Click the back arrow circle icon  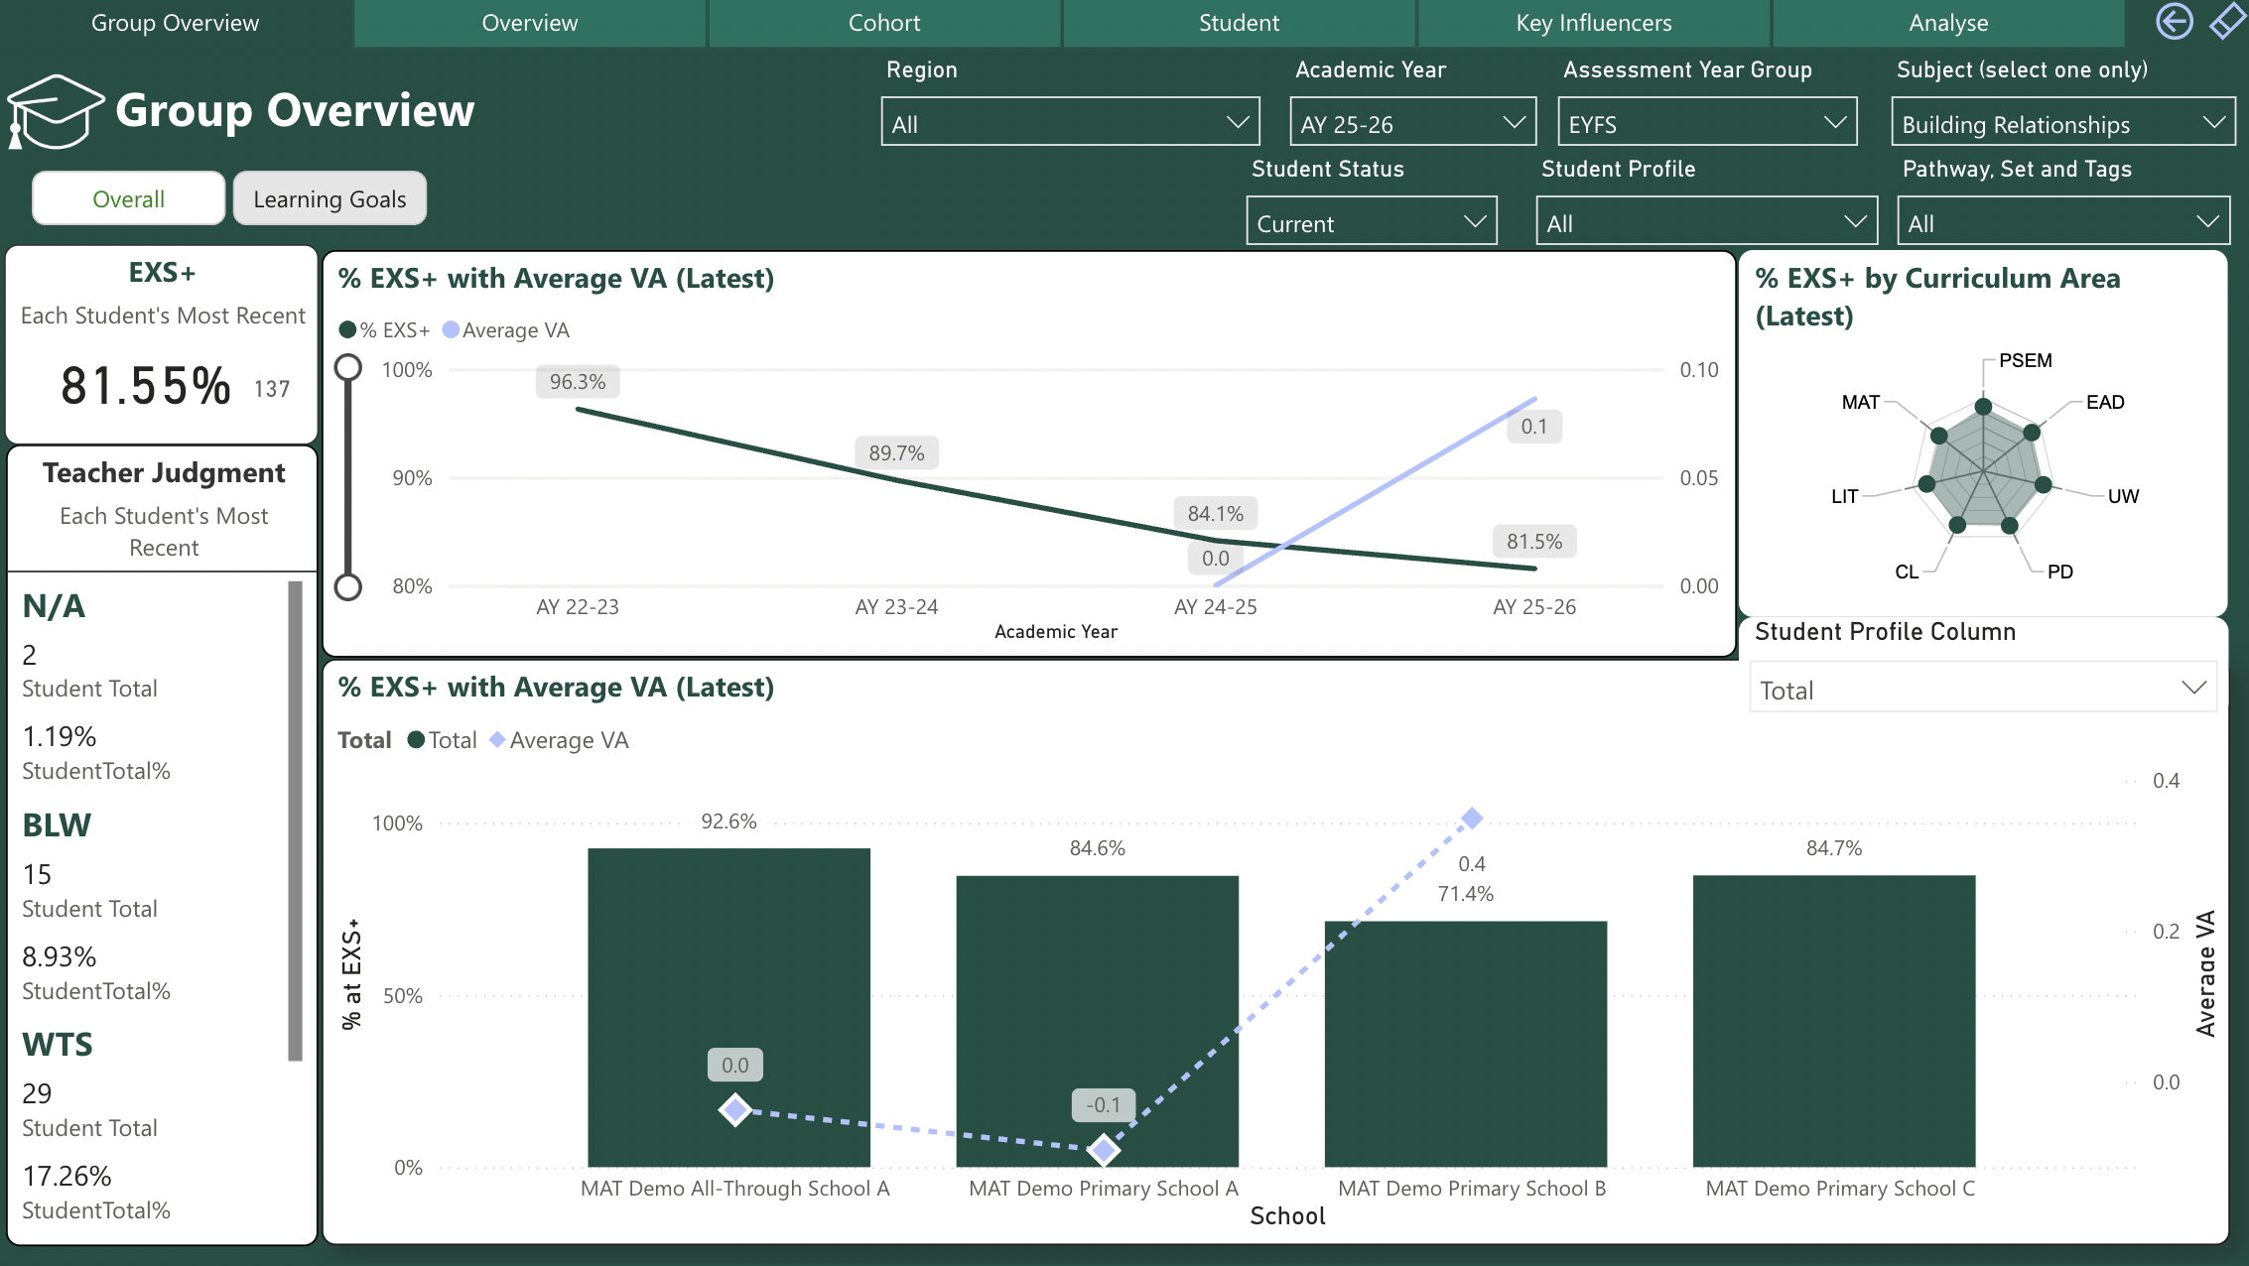pyautogui.click(x=2174, y=22)
